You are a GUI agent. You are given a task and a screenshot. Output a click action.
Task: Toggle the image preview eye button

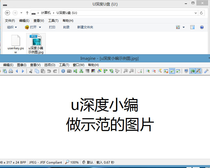coord(192,71)
